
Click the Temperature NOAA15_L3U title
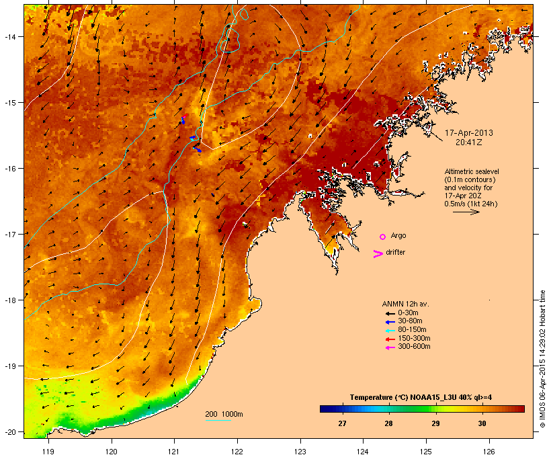pyautogui.click(x=421, y=397)
